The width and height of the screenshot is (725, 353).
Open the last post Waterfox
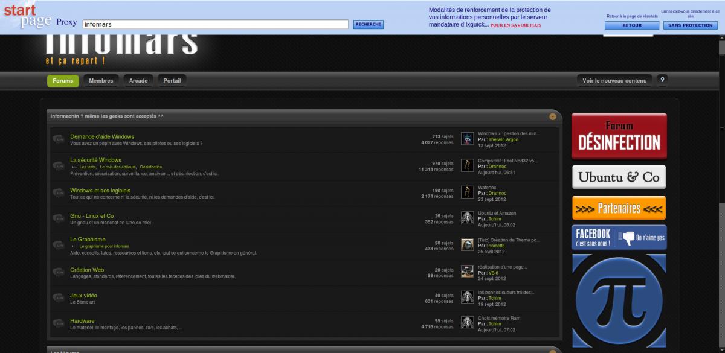click(488, 187)
